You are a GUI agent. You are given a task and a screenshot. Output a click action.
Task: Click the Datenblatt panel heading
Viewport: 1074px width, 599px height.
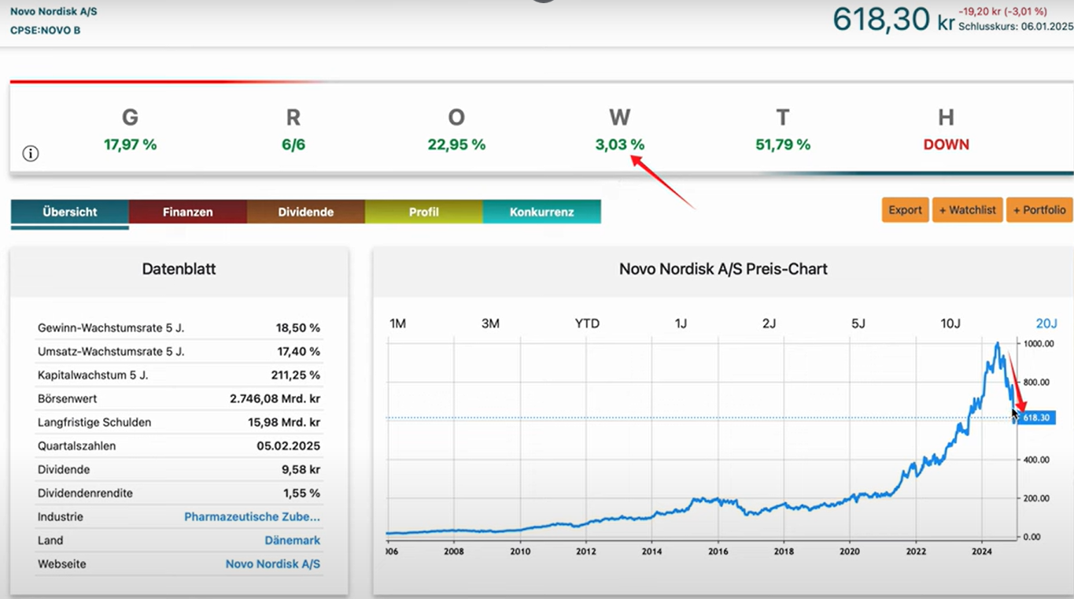[179, 269]
